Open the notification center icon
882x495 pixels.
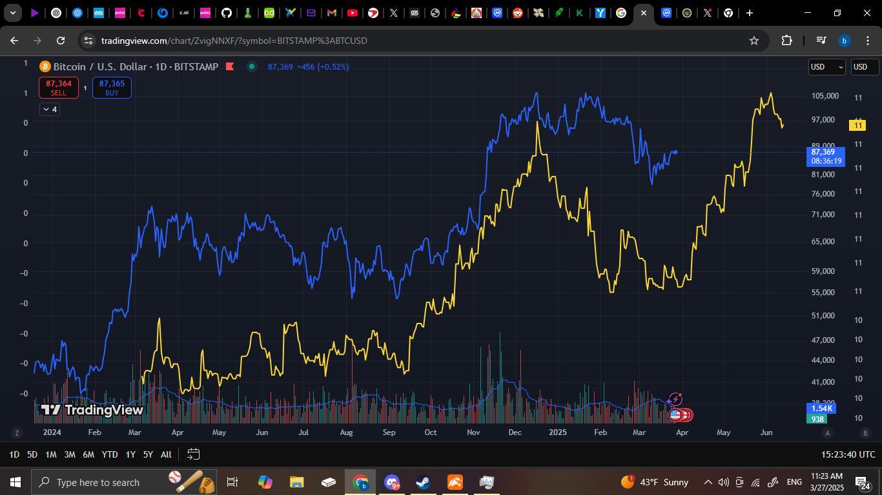click(x=863, y=482)
